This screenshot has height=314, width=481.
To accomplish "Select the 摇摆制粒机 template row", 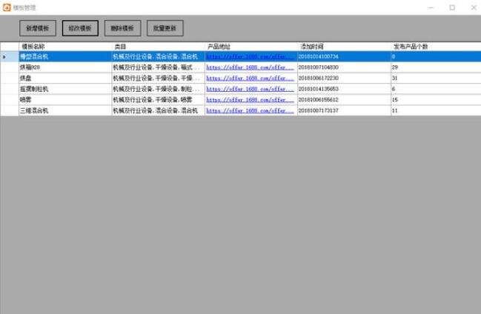I will pos(64,89).
